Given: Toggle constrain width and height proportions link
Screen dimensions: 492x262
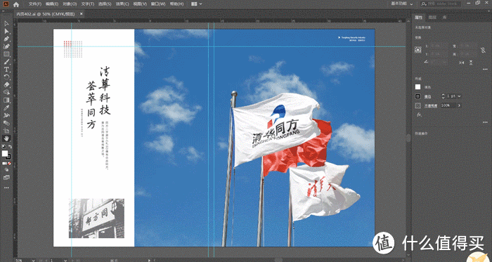Looking at the screenshot, I should coord(483,50).
